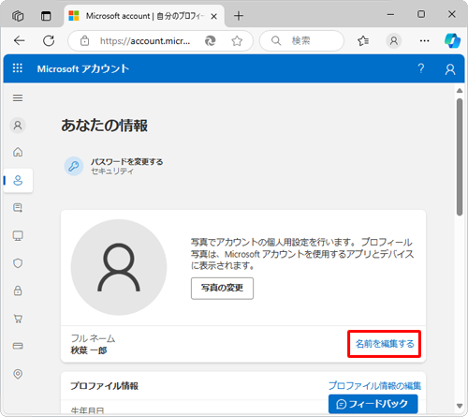Open the subscriptions sidebar icon
468x417 pixels.
pos(18,208)
